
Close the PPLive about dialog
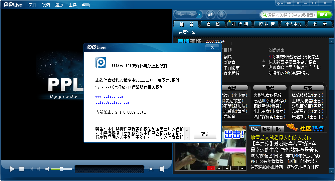point(212,47)
